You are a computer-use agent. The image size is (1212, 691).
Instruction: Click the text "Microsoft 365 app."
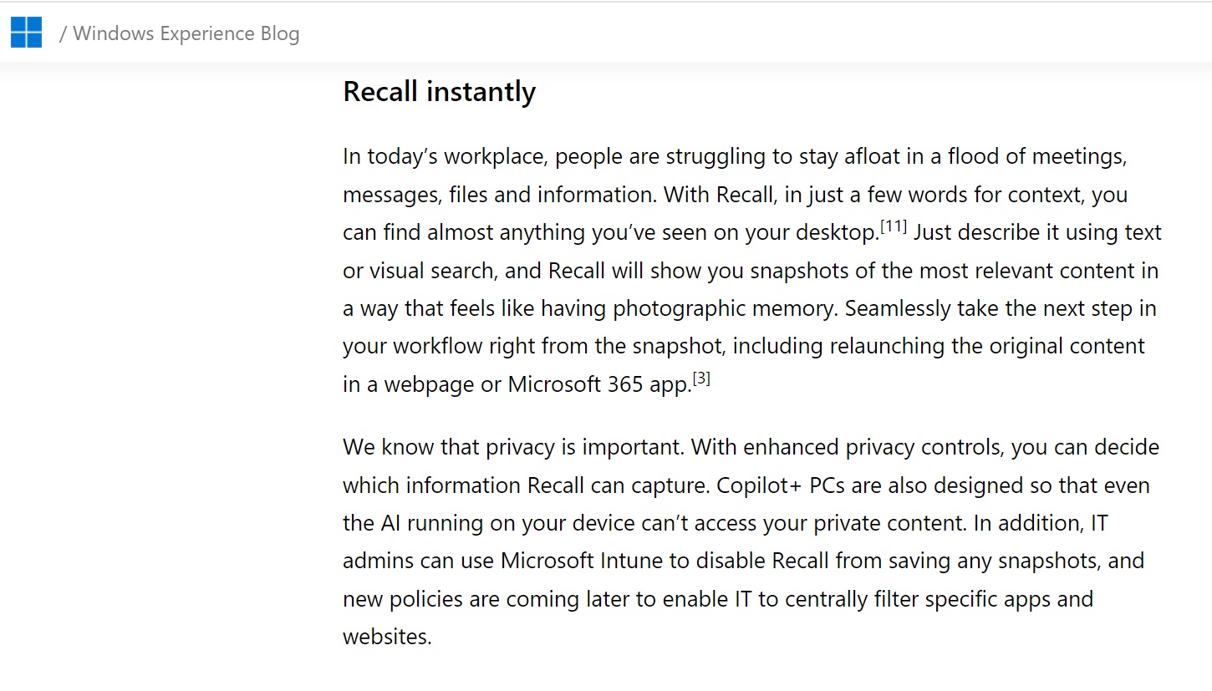pyautogui.click(x=599, y=384)
